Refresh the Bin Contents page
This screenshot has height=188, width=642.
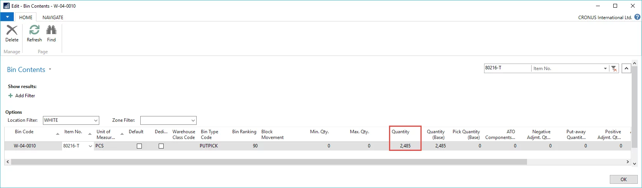click(34, 31)
